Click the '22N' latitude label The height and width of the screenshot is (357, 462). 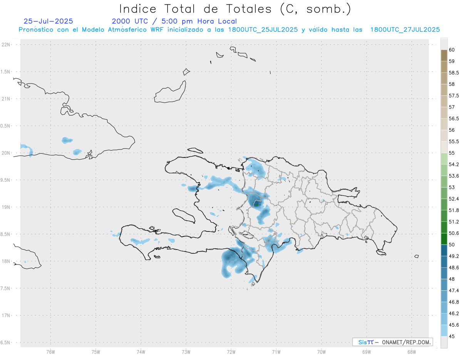[7, 45]
